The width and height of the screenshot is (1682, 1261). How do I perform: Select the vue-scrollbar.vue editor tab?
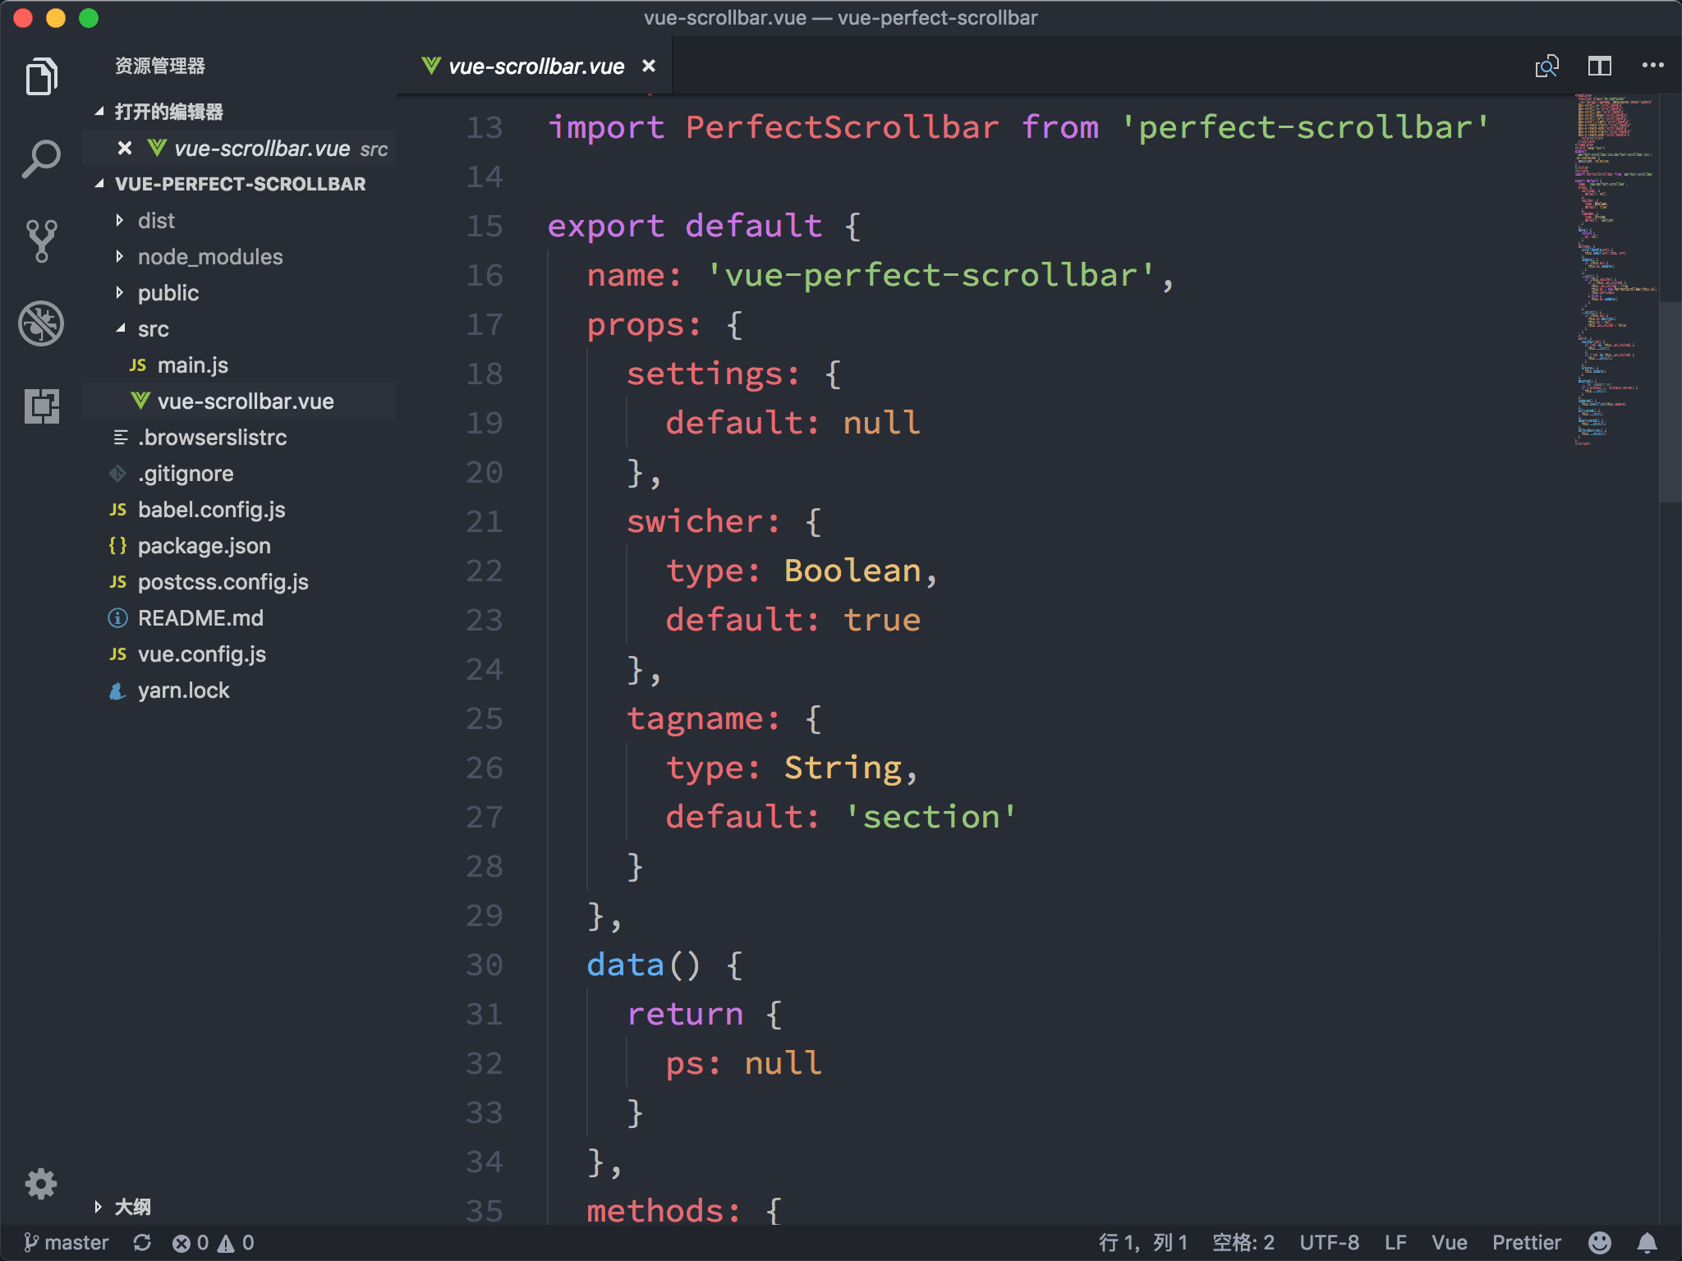535,66
